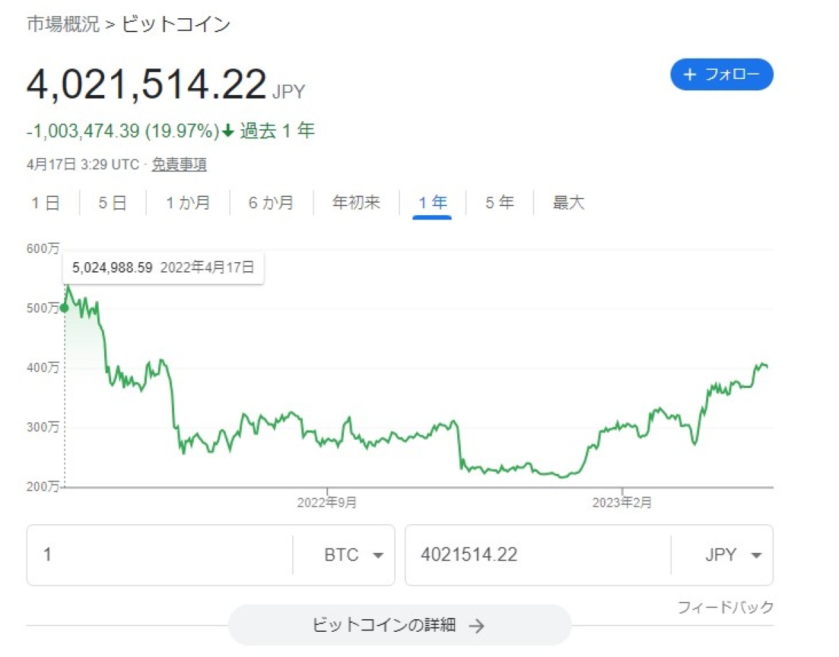839x657 pixels.
Task: Click the JPY amount field showing 4021514.22
Action: [538, 555]
